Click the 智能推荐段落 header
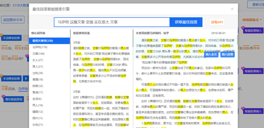The width and height of the screenshot is (264, 128). pyautogui.click(x=82, y=33)
